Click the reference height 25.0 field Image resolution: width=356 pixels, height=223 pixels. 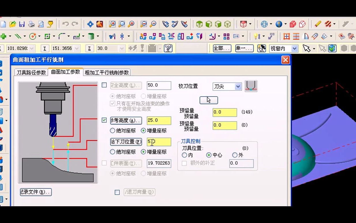(x=159, y=120)
